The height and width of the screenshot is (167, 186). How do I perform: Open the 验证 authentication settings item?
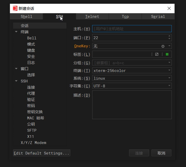pos(31,99)
